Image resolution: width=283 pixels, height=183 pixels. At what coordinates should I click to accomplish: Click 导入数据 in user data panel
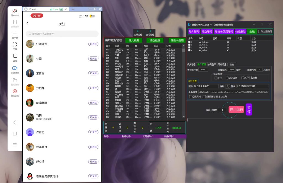[134, 40]
